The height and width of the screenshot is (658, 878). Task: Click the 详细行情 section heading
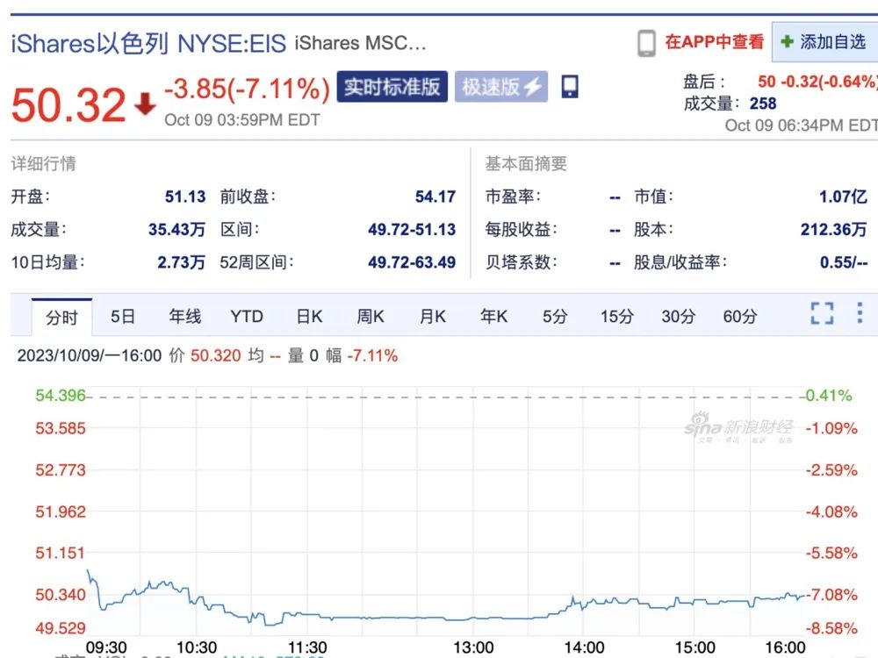pyautogui.click(x=43, y=163)
